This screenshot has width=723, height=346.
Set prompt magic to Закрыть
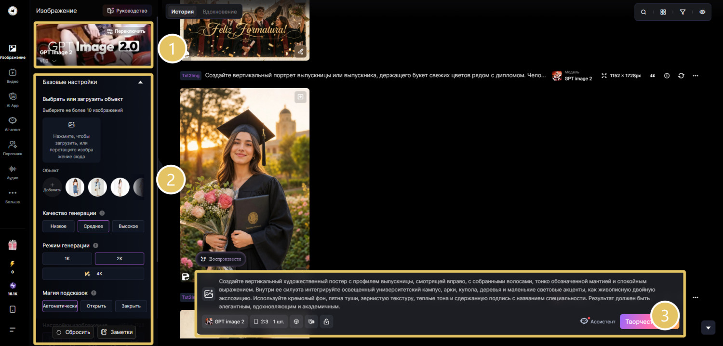[x=131, y=306]
